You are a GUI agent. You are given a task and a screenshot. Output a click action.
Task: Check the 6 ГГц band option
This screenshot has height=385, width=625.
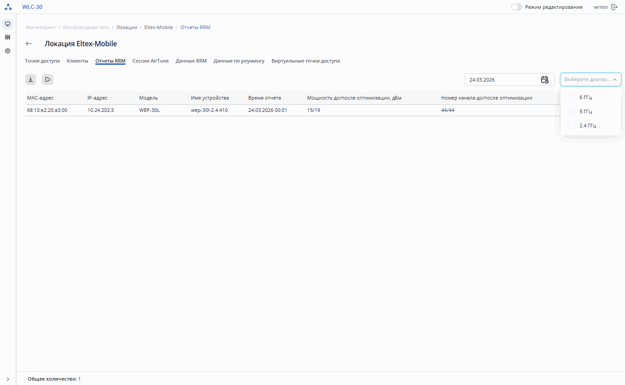[x=571, y=97]
